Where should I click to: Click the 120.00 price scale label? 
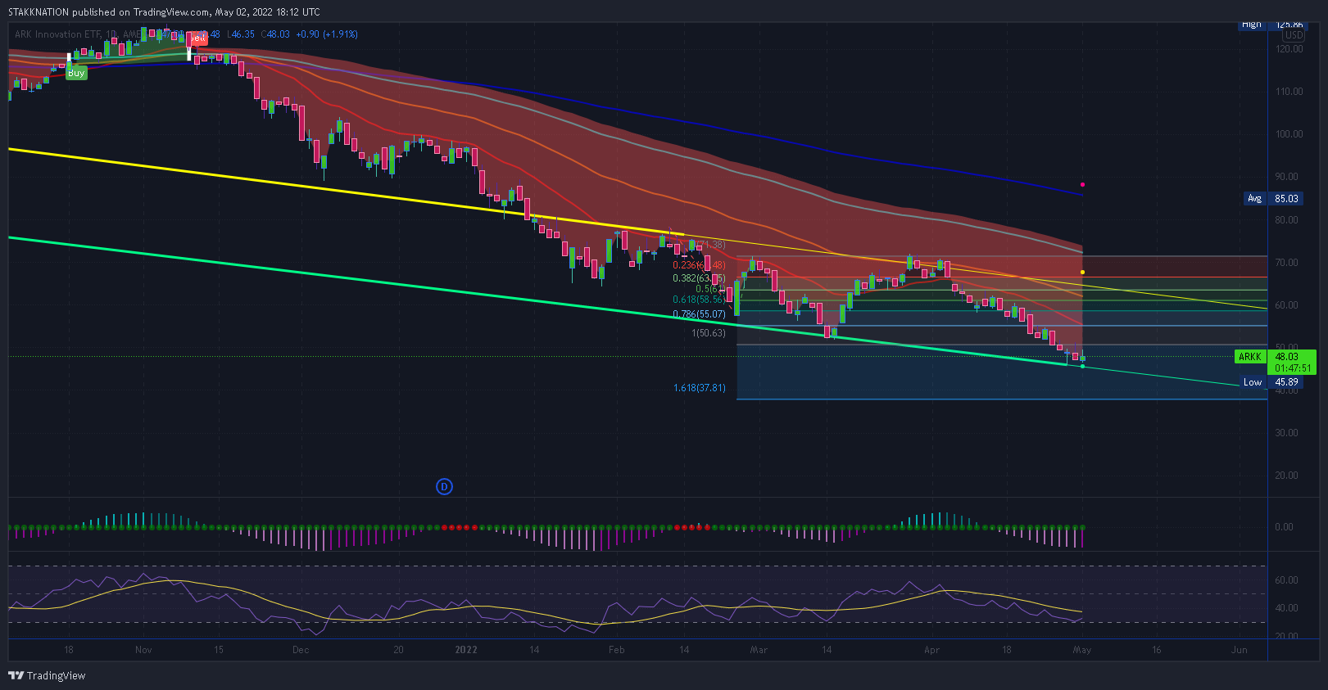1289,49
